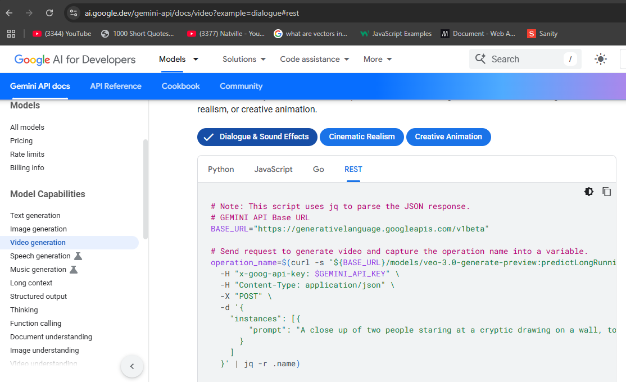Open the Billing info sidebar link

(27, 168)
